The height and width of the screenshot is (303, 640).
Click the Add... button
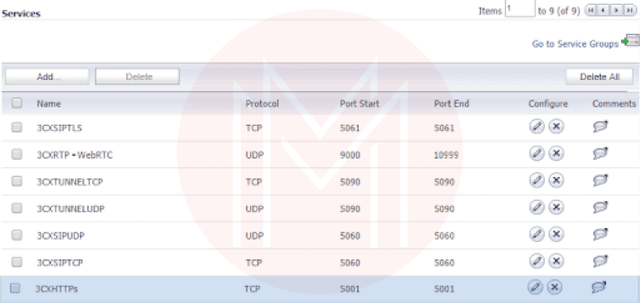(x=47, y=77)
